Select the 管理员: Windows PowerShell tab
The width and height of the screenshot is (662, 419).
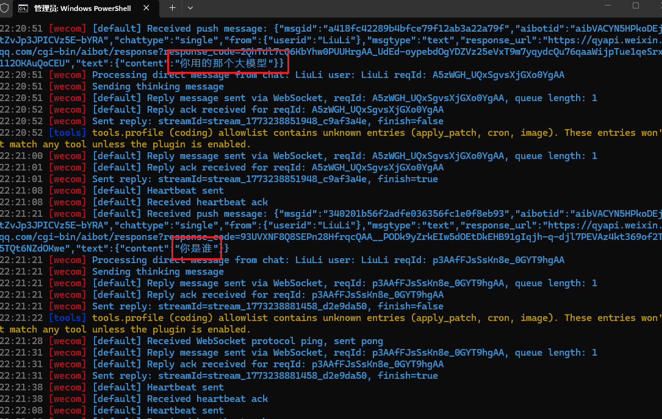86,9
